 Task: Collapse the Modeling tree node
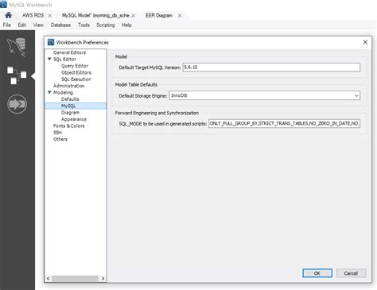pos(49,92)
